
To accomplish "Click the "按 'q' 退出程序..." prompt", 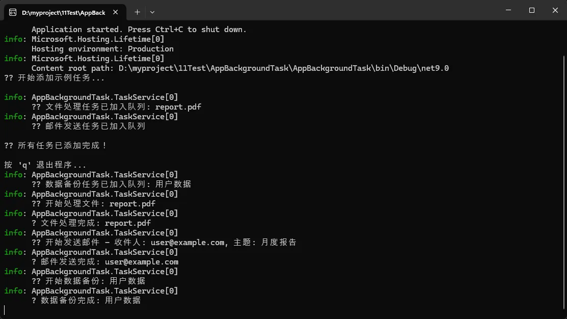I will pyautogui.click(x=45, y=165).
